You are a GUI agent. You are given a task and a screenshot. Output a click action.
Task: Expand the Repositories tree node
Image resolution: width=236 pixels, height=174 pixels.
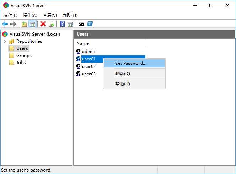(5, 41)
